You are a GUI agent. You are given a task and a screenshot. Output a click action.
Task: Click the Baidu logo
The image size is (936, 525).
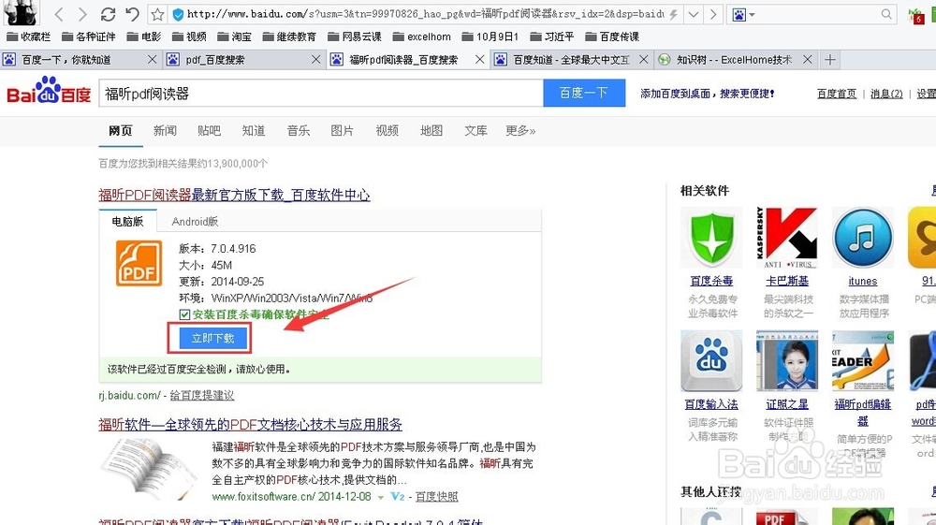pyautogui.click(x=49, y=91)
